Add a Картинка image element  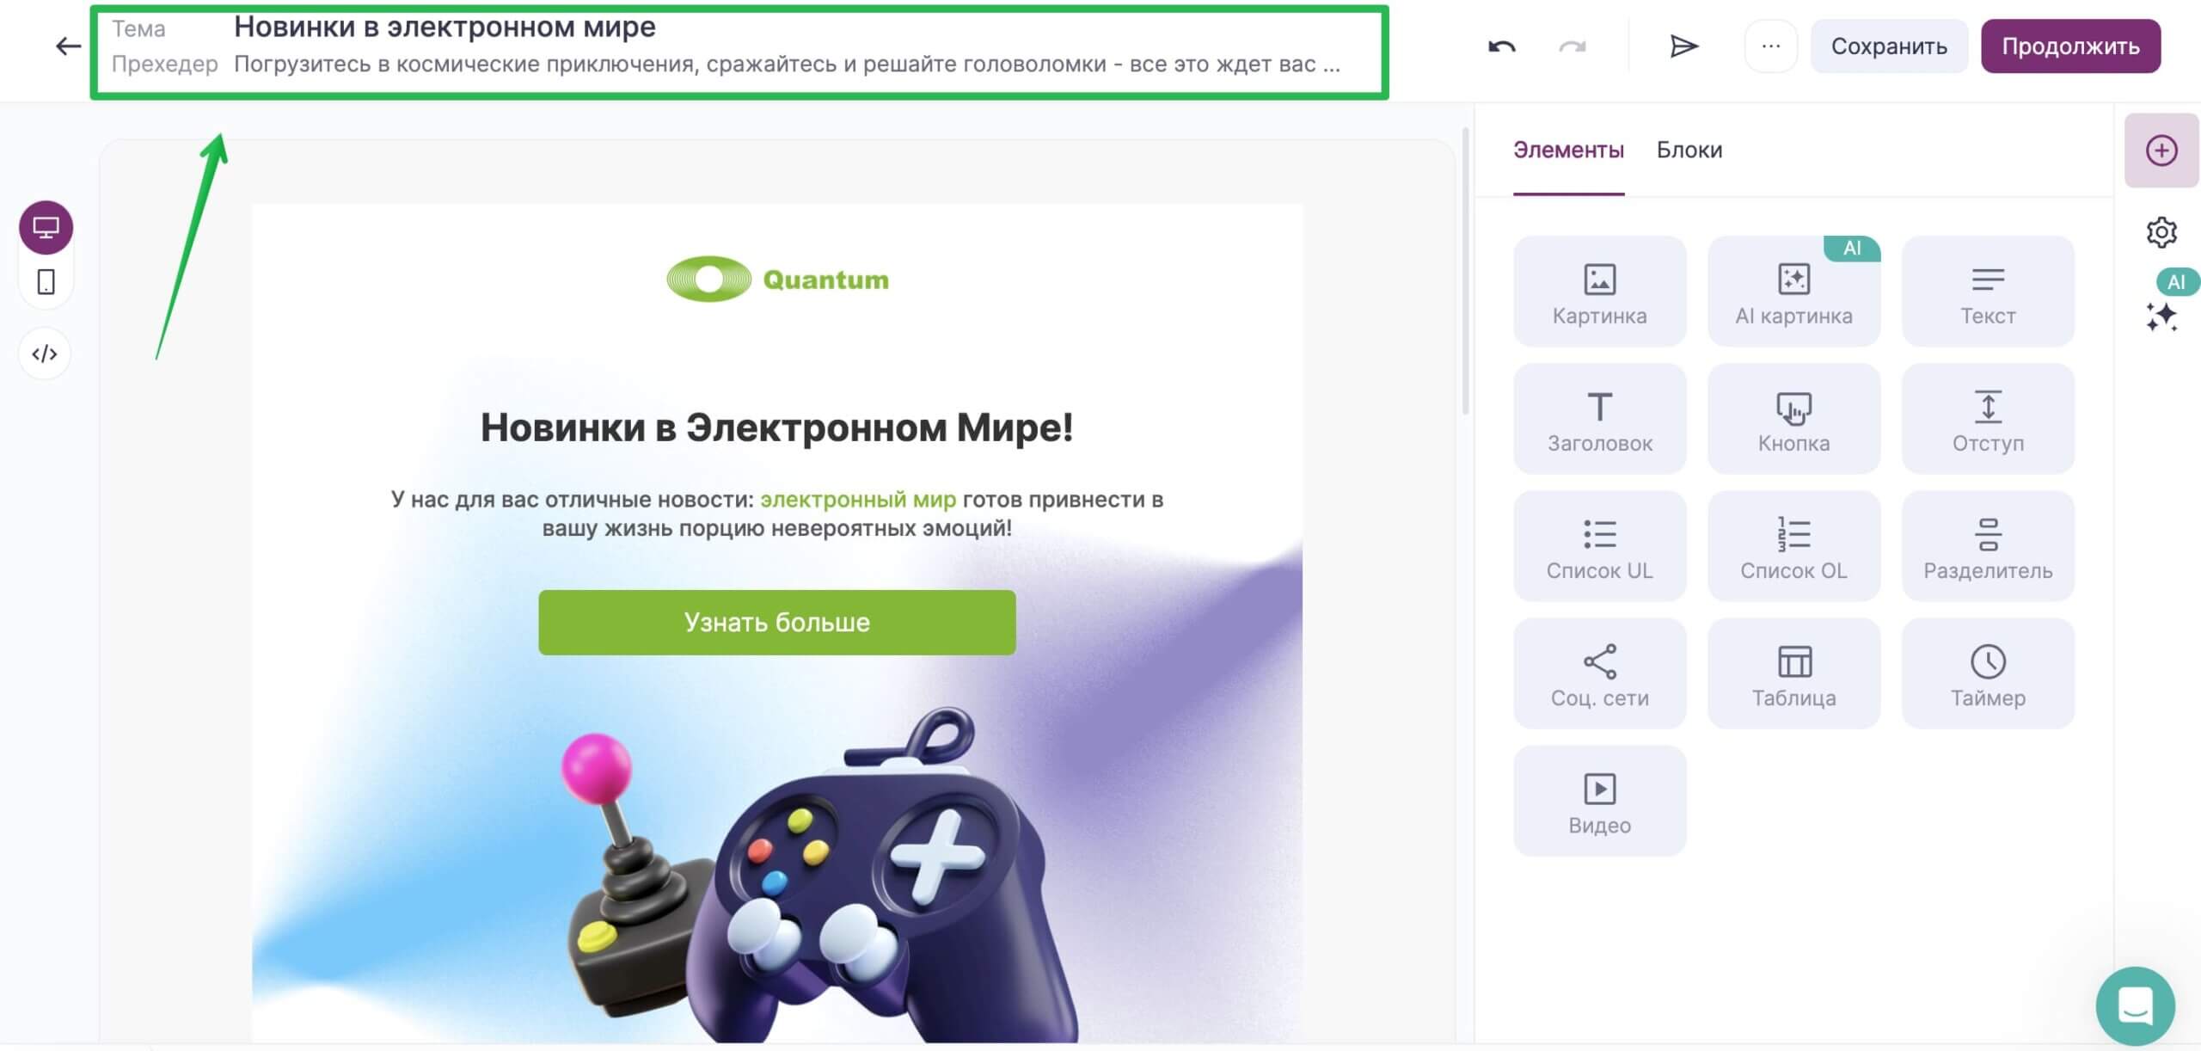tap(1600, 292)
